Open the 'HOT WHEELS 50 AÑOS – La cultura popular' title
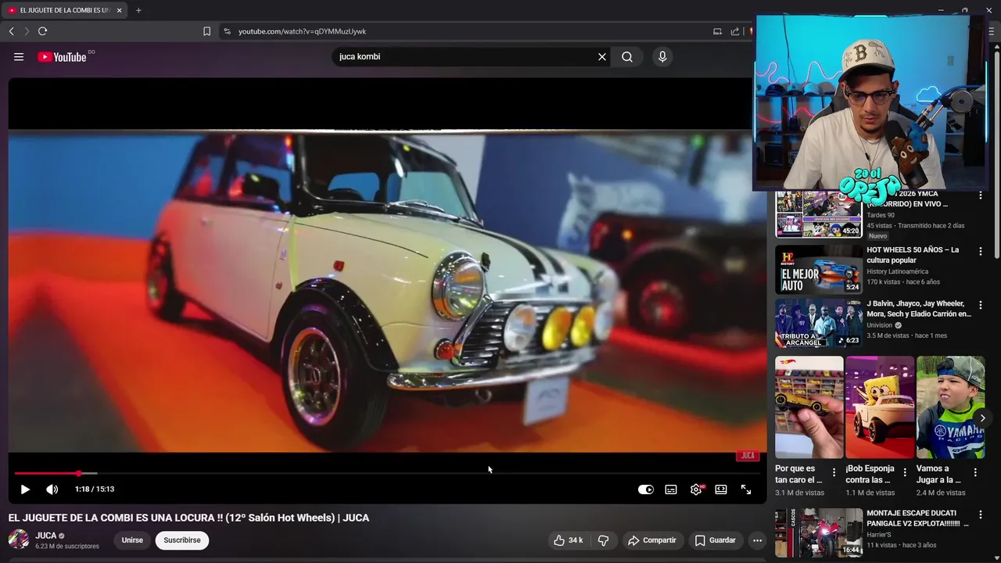 coord(913,255)
